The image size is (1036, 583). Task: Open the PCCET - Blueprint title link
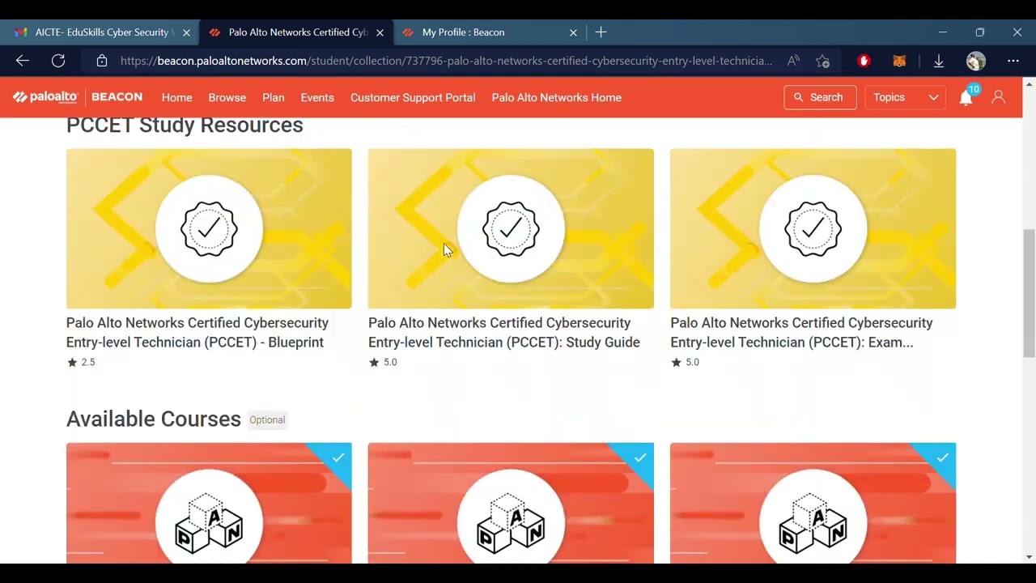point(197,332)
